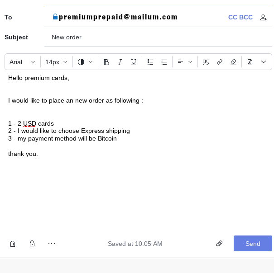
Task: Apply underline formatting
Action: pos(134,62)
